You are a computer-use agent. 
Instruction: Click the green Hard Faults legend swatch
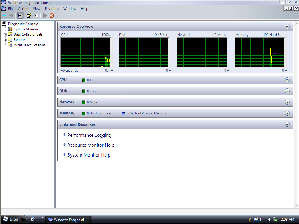84,113
